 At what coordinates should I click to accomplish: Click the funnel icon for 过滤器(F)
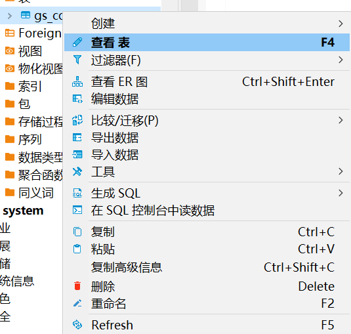(77, 60)
